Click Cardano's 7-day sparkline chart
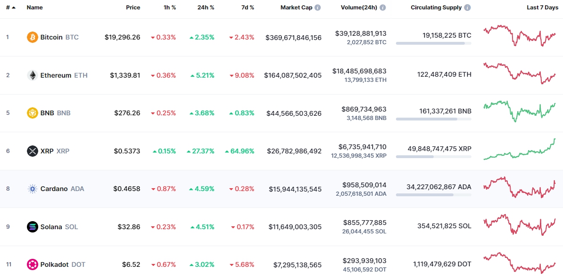 [520, 187]
